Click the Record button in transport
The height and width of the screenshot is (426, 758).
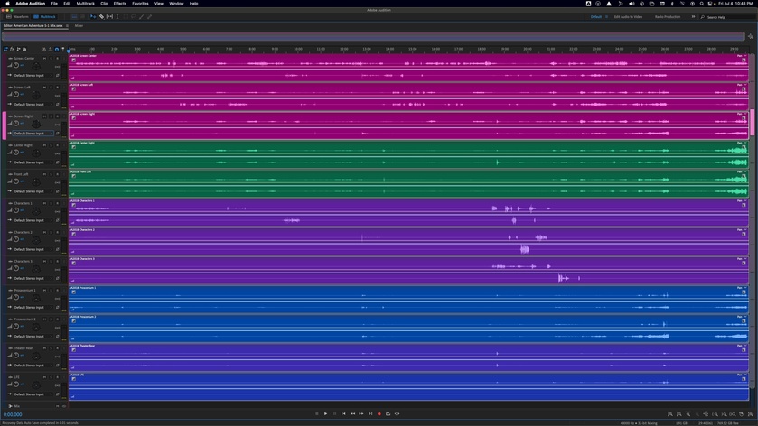point(379,414)
